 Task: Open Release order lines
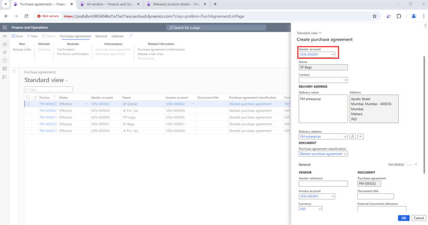coord(150,54)
